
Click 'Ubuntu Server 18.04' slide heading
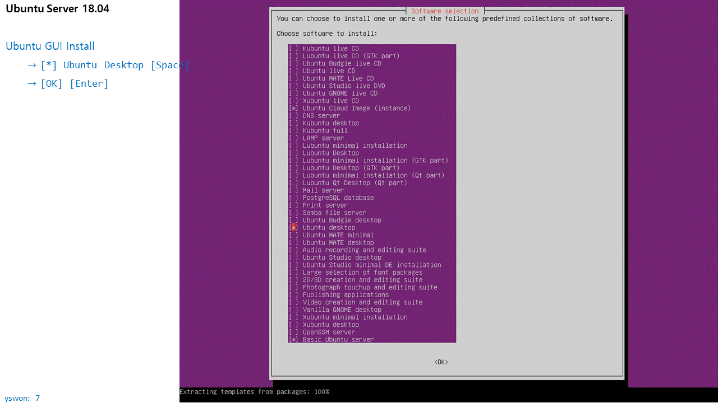(57, 9)
